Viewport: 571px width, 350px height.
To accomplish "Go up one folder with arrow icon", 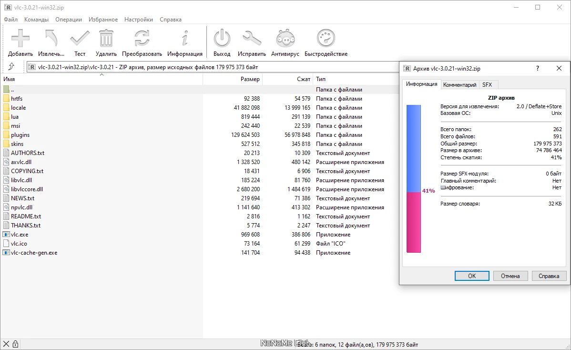I will pos(11,67).
